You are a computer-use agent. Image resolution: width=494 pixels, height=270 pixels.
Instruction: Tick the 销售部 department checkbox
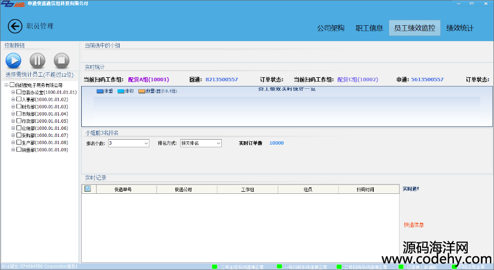[x=19, y=150]
